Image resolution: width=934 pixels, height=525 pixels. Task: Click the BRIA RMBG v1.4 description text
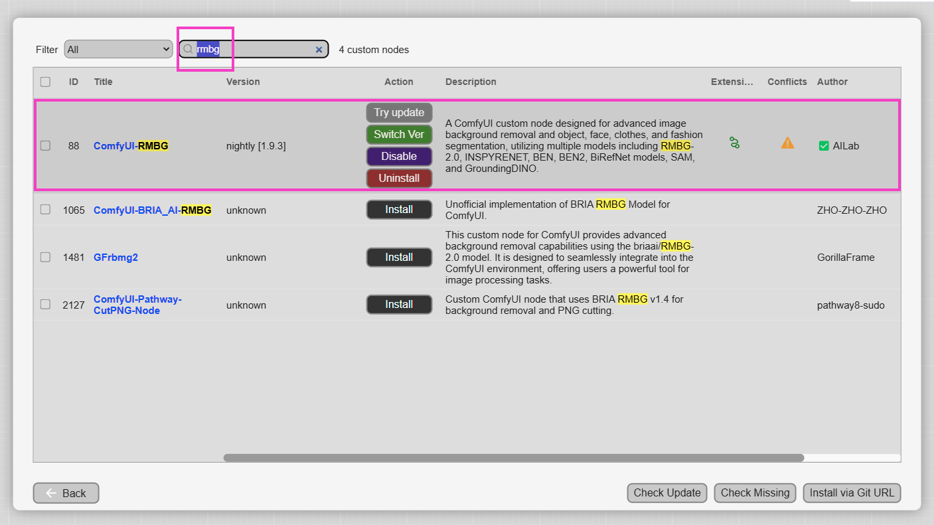[564, 305]
